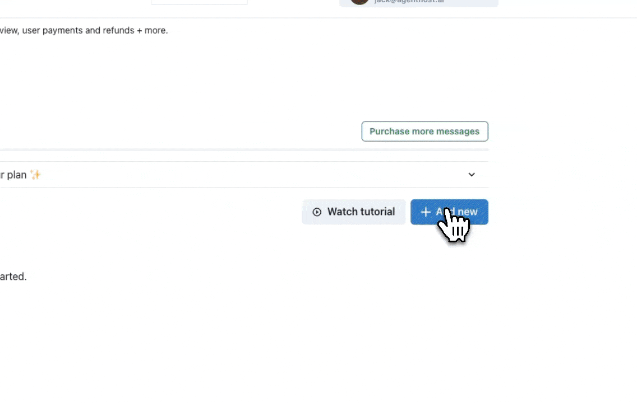Click the user avatar in the header
The height and width of the screenshot is (403, 637).
point(359,2)
